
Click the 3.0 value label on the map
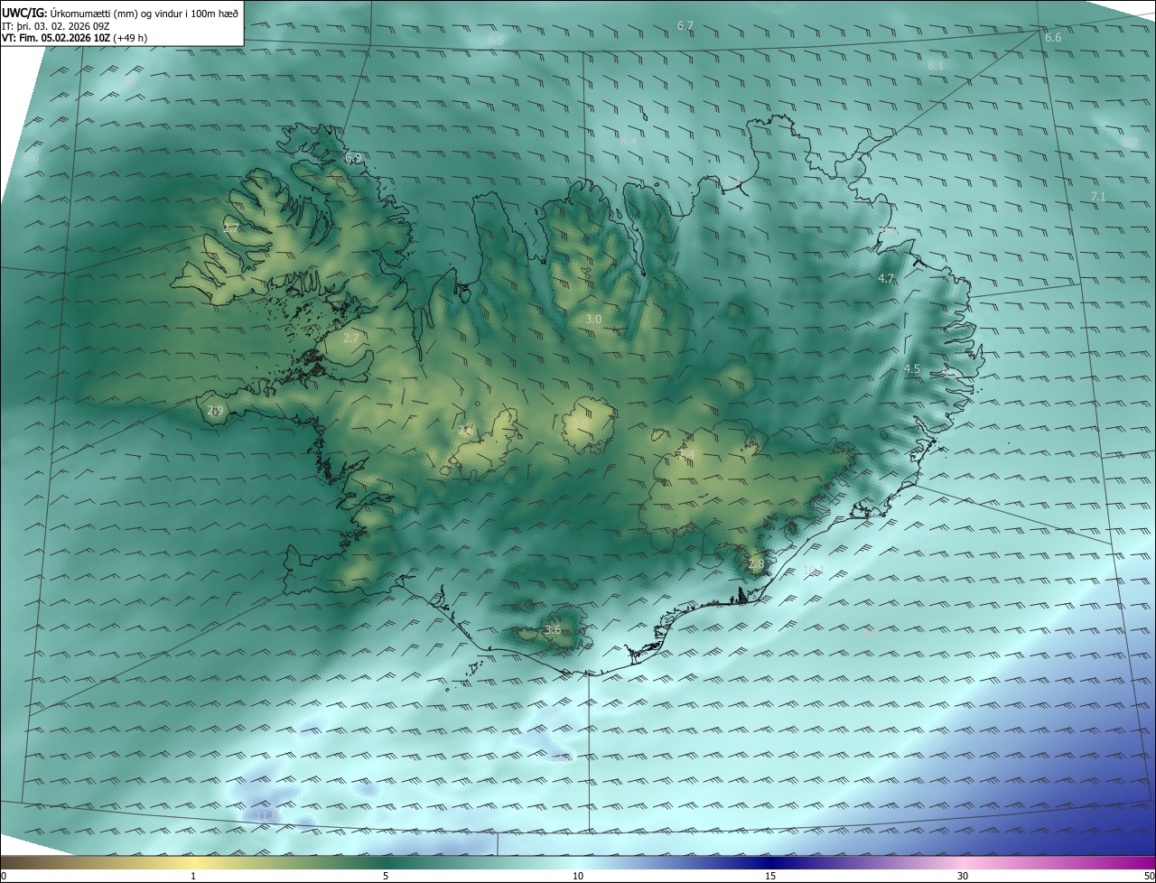coord(593,320)
